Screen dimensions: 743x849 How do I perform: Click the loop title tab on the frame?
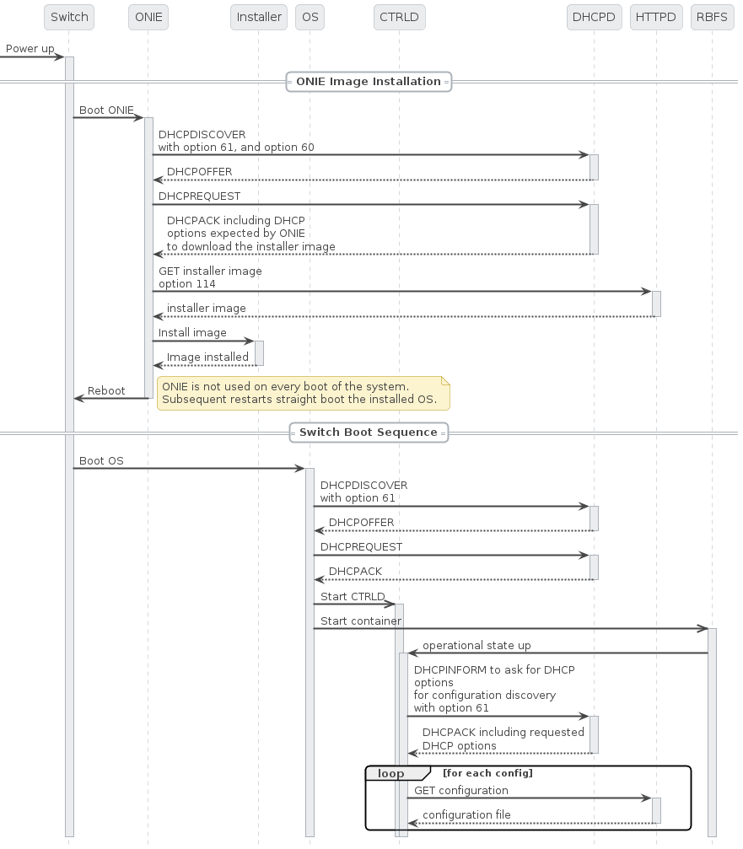click(390, 773)
